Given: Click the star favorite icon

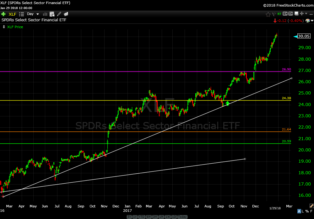Looking at the screenshot, I should pyautogui.click(x=268, y=14).
